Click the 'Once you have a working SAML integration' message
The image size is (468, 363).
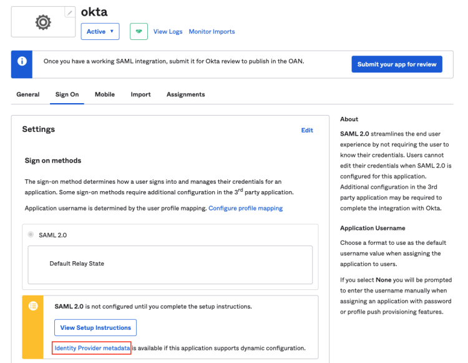tap(173, 61)
